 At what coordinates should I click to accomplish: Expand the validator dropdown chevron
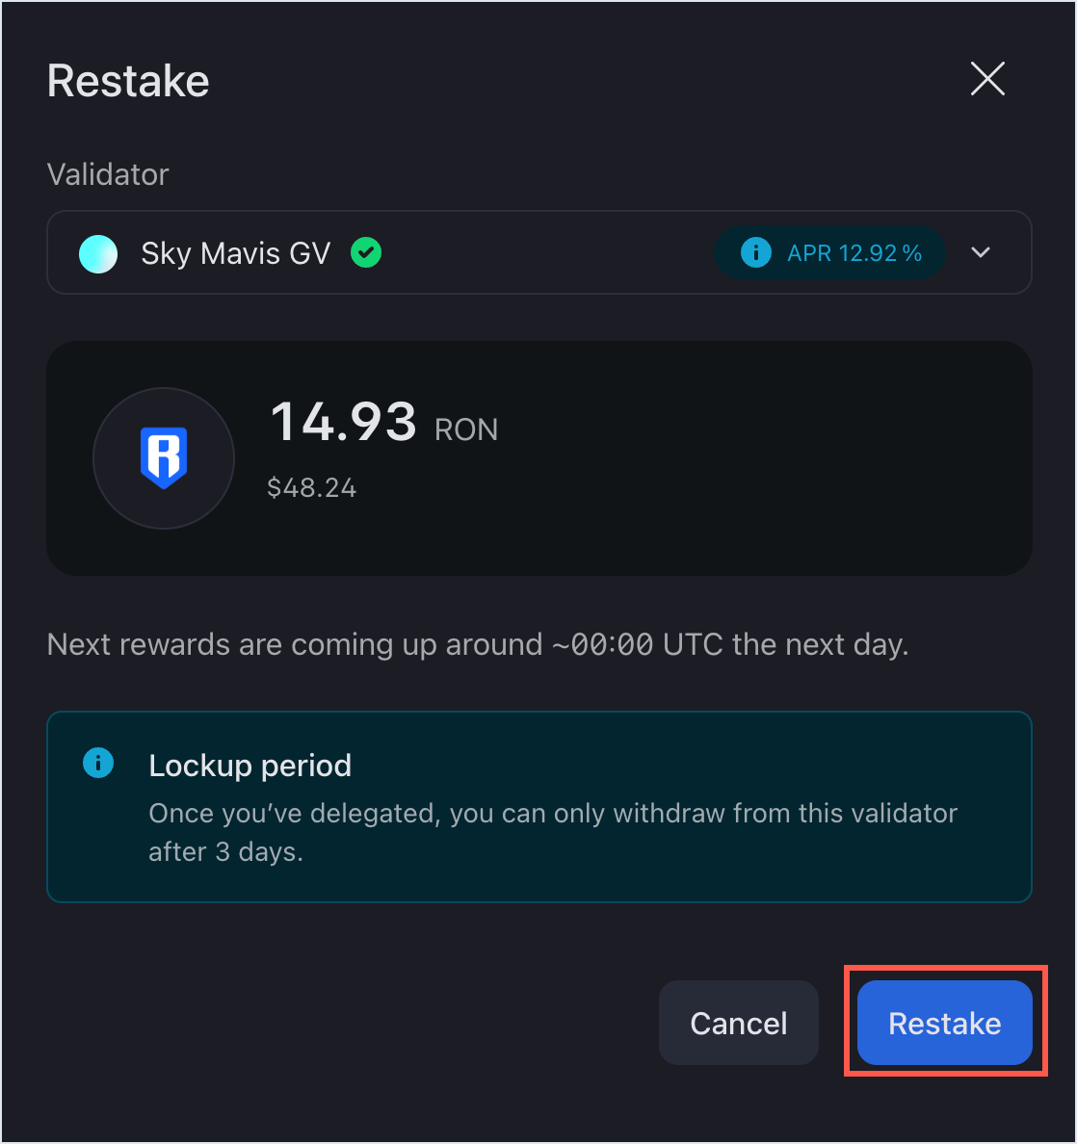pos(981,252)
